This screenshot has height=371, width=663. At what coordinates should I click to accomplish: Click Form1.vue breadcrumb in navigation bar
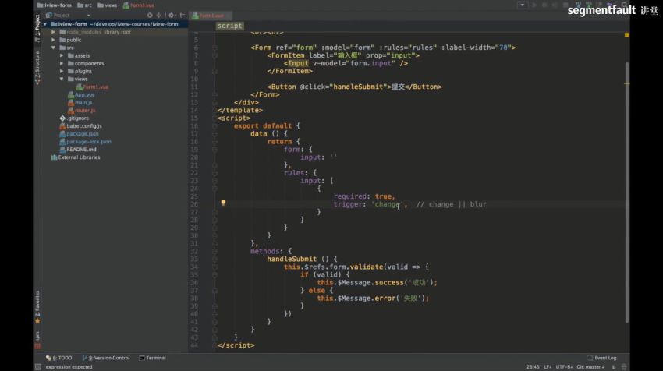139,5
